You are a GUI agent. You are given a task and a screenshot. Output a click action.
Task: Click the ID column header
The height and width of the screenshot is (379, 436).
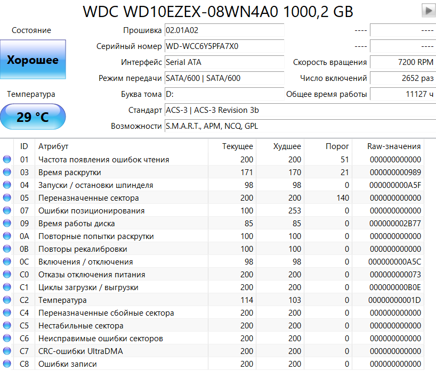pos(24,146)
